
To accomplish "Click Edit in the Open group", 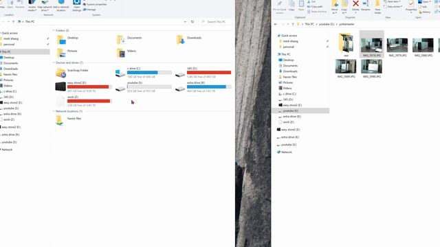I will (423, 7).
